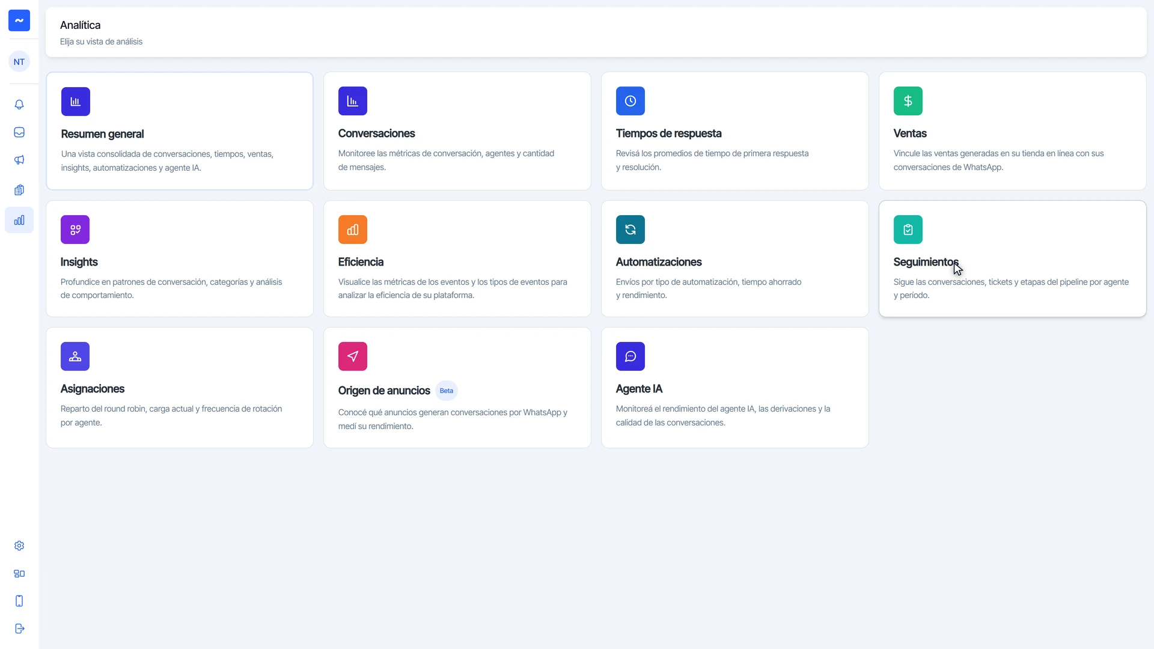Open notifications bell in sidebar
The width and height of the screenshot is (1154, 649).
pyautogui.click(x=19, y=105)
